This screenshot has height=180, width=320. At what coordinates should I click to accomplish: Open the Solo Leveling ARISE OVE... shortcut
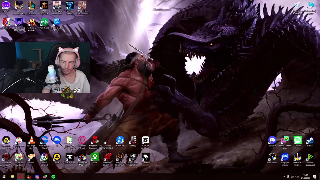point(19,24)
